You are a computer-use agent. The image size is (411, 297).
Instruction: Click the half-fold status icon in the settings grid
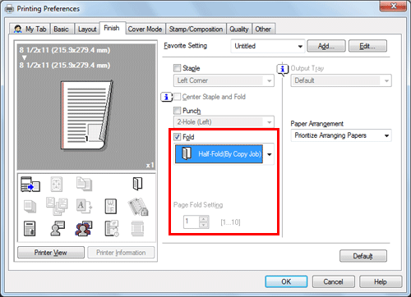[137, 184]
